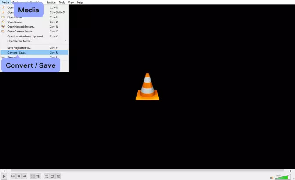Viewport: 295px width, 180px height.
Task: Open the Media menu in menu bar
Action: (5, 2)
